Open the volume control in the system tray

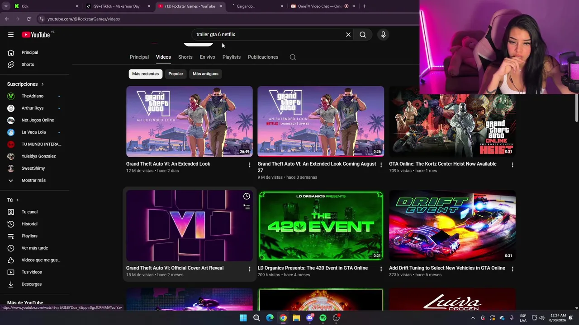(542, 318)
